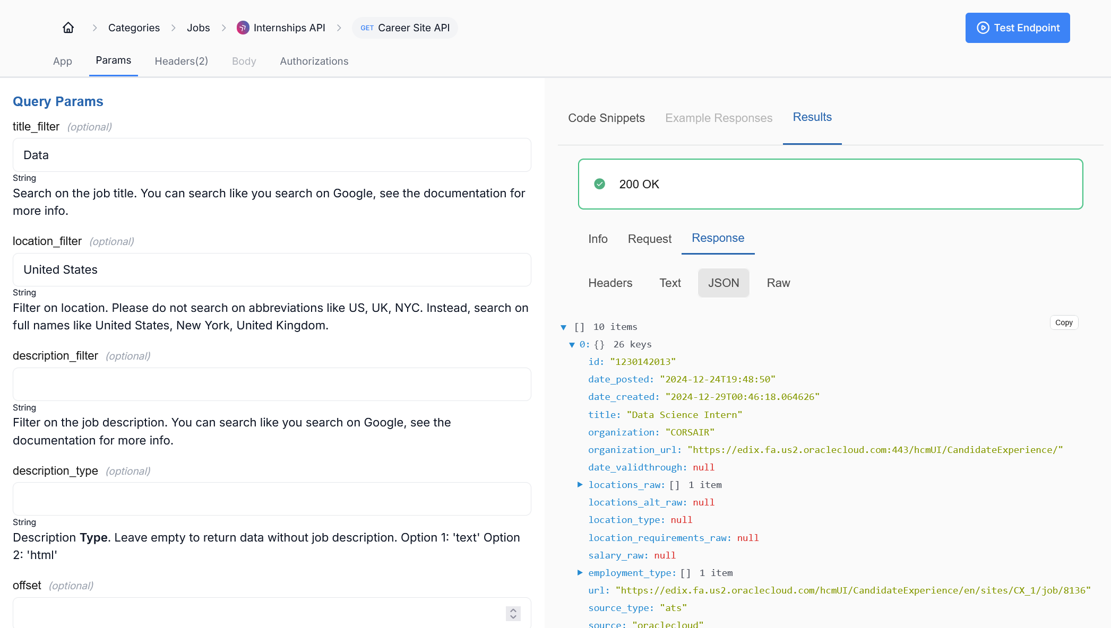Switch to the Params tab
This screenshot has width=1111, height=628.
114,60
